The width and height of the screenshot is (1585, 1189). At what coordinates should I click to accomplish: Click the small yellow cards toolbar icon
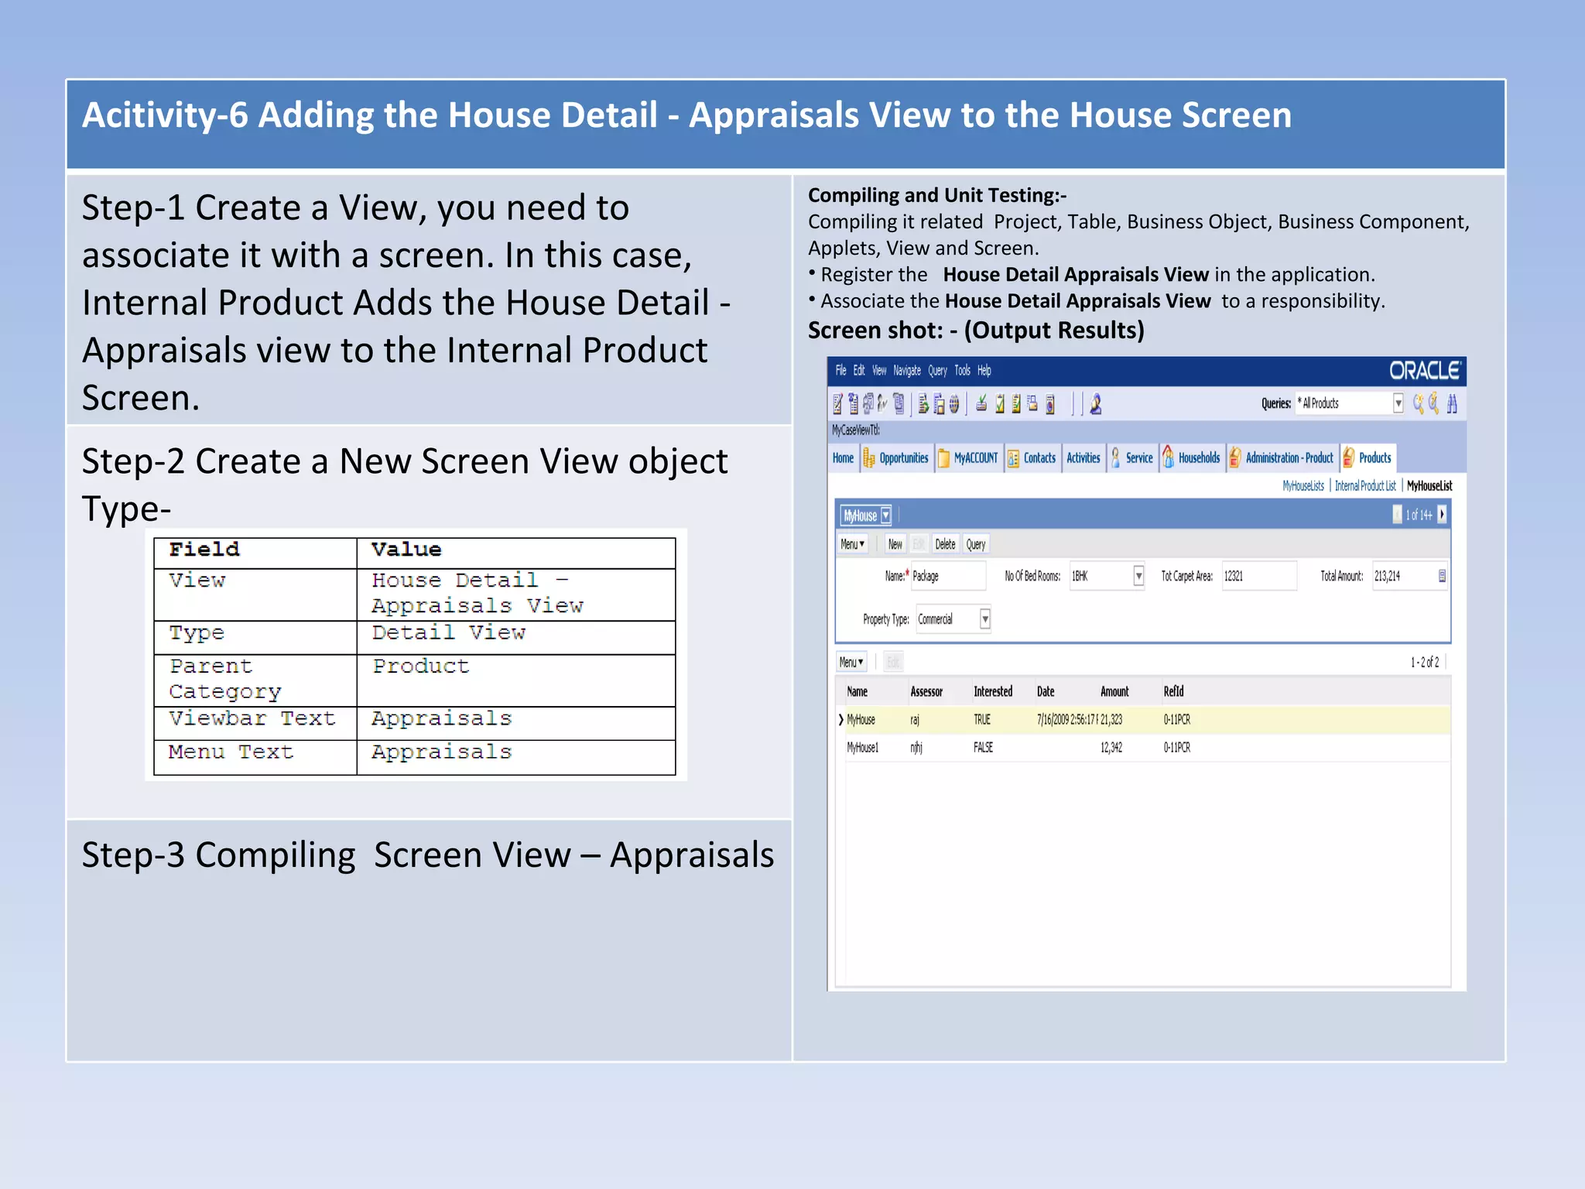pyautogui.click(x=1032, y=403)
